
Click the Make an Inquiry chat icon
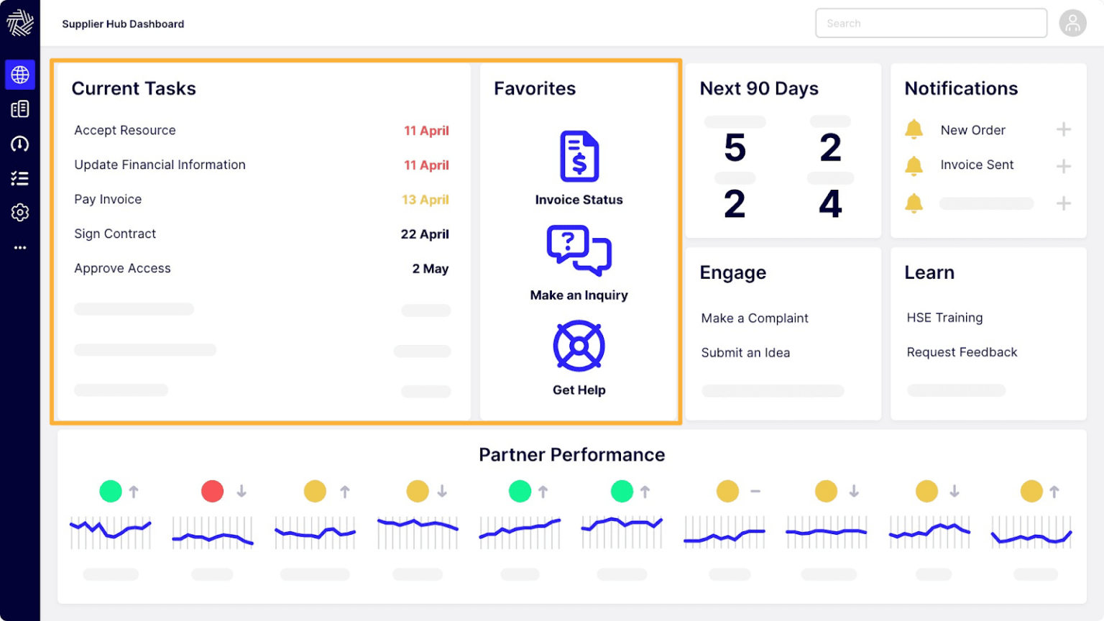coord(579,251)
